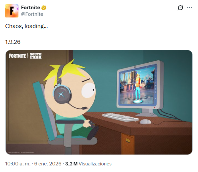Click Butters' blue X headset
Image resolution: width=198 pixels, height=172 pixels.
pyautogui.click(x=62, y=94)
